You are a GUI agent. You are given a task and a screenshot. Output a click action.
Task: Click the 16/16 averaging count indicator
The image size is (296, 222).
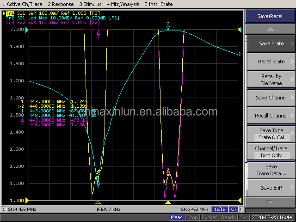[219, 210]
